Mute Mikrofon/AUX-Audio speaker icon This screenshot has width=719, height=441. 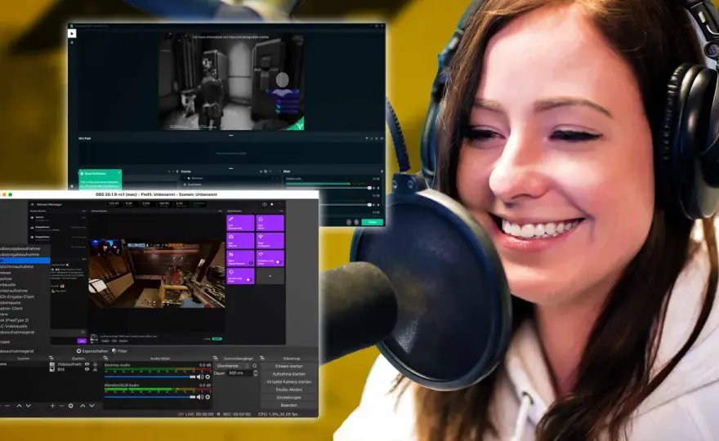[200, 397]
